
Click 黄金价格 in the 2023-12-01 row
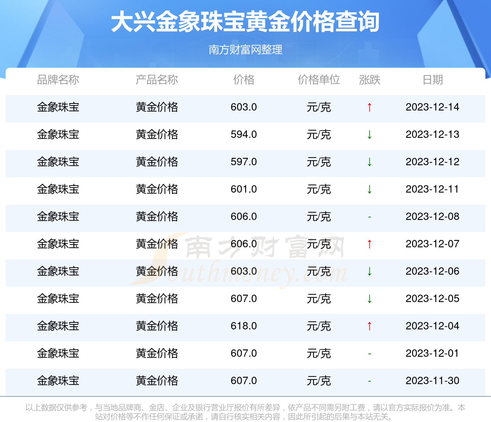pos(157,353)
